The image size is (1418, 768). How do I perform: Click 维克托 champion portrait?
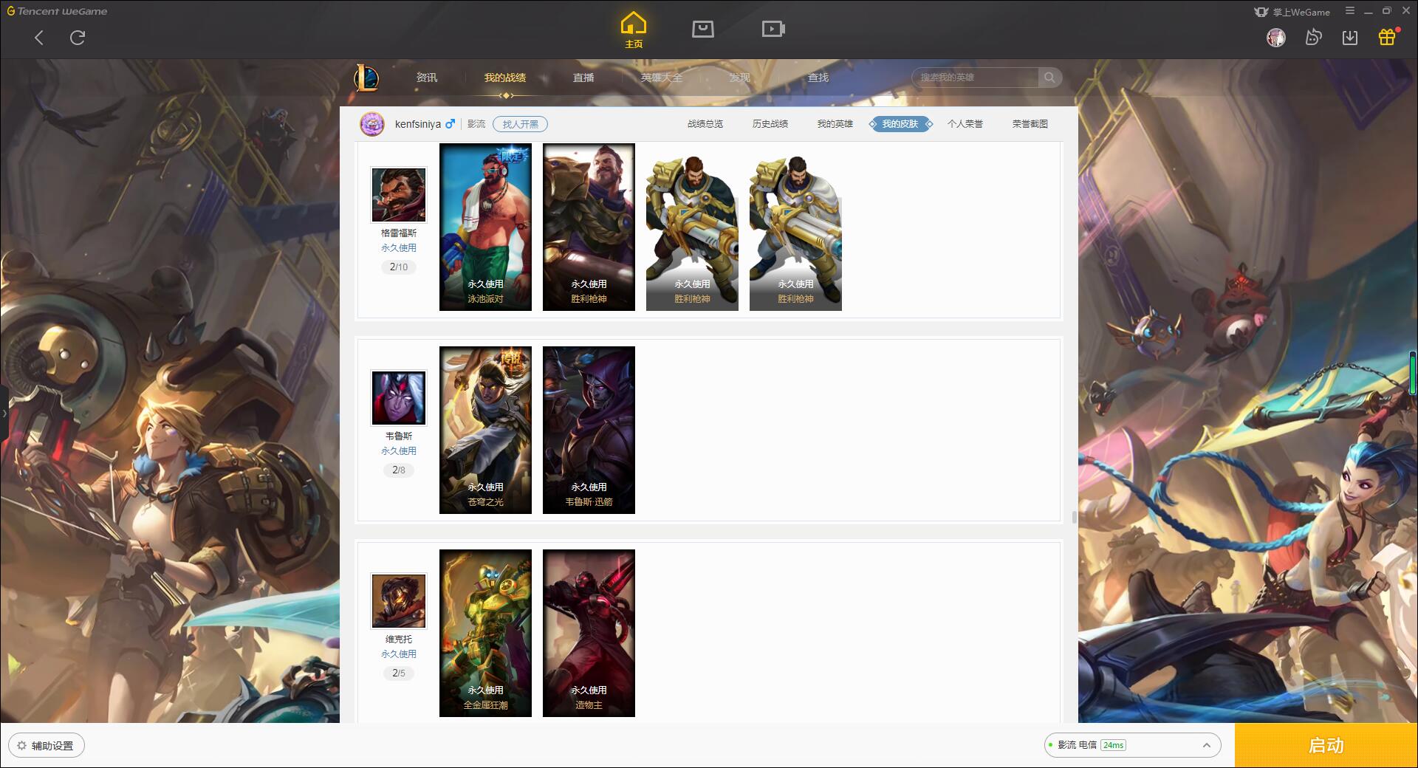[x=399, y=601]
